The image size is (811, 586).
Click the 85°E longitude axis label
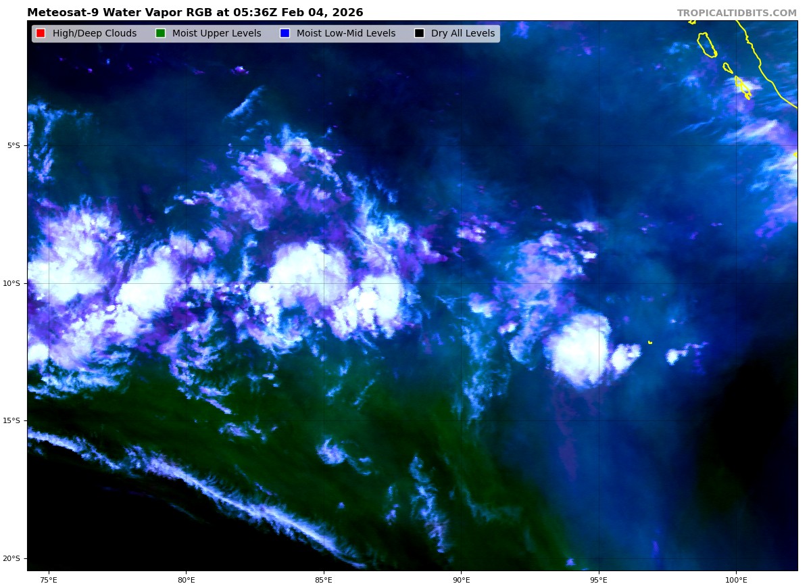pos(323,579)
